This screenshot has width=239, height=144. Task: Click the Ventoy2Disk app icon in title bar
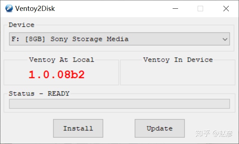(9, 8)
